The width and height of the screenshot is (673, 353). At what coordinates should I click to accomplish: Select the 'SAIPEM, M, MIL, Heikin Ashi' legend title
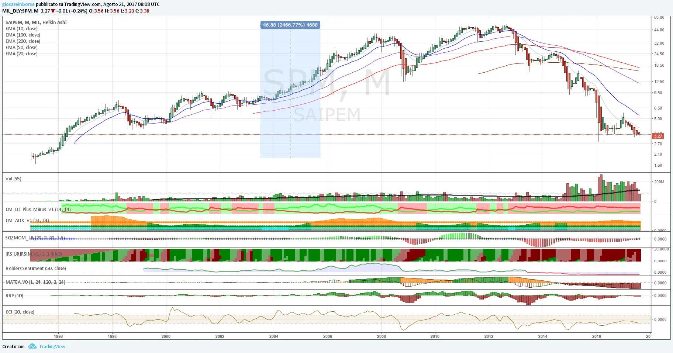pos(36,23)
